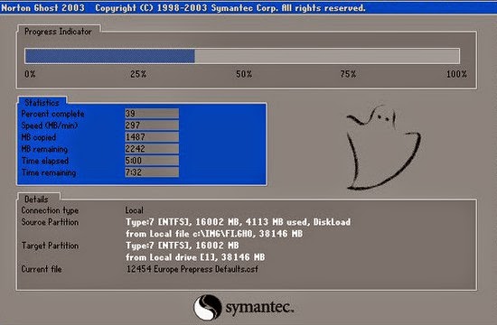Image resolution: width=497 pixels, height=325 pixels.
Task: Click the filled portion of progress bar
Action: point(109,56)
